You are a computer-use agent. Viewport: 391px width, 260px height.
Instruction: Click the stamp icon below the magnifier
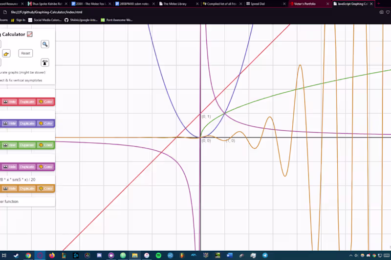point(45,63)
